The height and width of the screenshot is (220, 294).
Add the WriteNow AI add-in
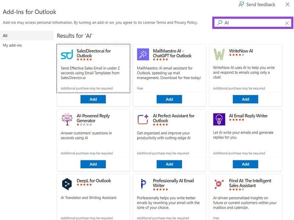point(245,99)
